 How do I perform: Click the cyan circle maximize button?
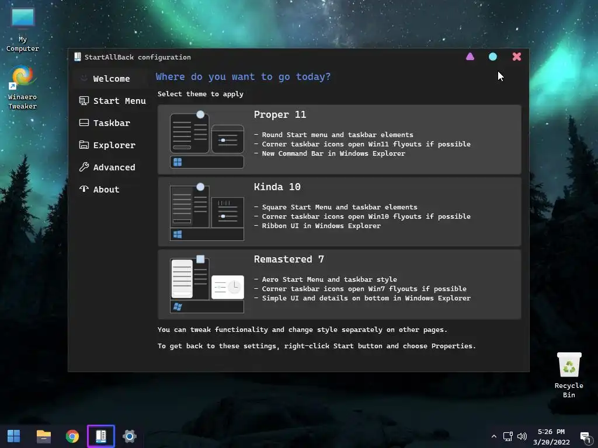pos(493,57)
